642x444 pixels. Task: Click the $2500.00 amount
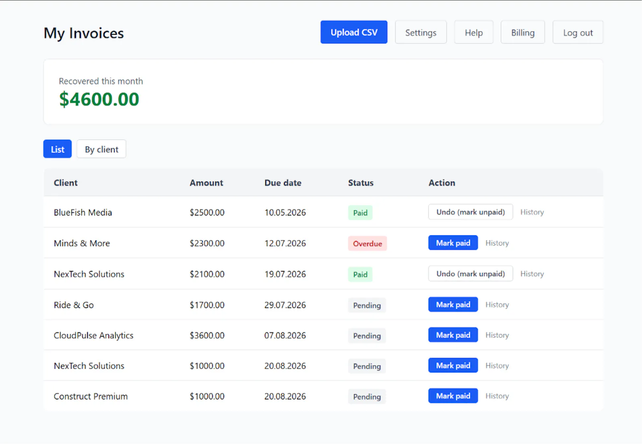point(207,212)
